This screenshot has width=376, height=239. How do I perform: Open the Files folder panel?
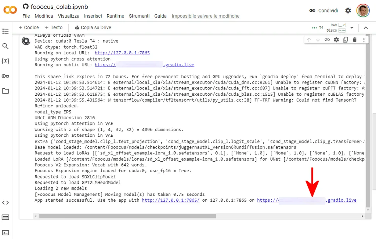6,91
